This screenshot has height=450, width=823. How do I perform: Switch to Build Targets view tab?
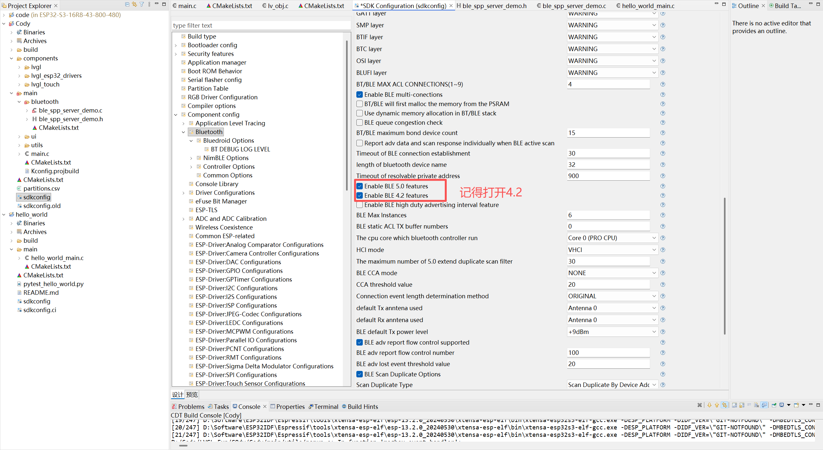pos(785,6)
